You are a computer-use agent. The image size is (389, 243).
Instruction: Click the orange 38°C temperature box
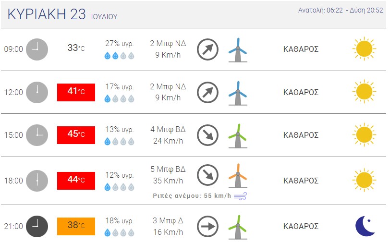tap(76, 226)
